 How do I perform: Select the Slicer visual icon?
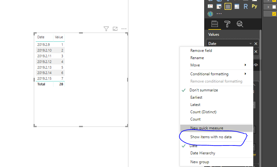pyautogui.click(x=219, y=7)
